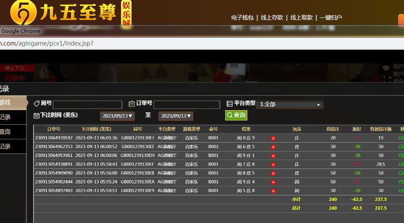
Task: Open the start date picker 2023/09/13
Action: pos(117,116)
